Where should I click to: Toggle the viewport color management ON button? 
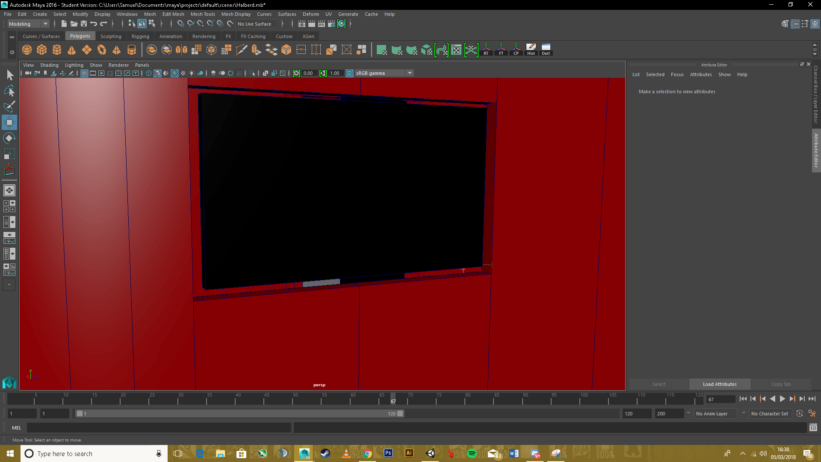point(349,73)
